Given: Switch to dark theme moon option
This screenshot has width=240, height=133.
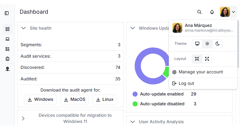Looking at the screenshot, I should pyautogui.click(x=217, y=44).
